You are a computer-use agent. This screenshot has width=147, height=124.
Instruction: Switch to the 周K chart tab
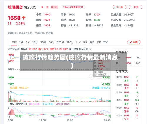point(85,42)
